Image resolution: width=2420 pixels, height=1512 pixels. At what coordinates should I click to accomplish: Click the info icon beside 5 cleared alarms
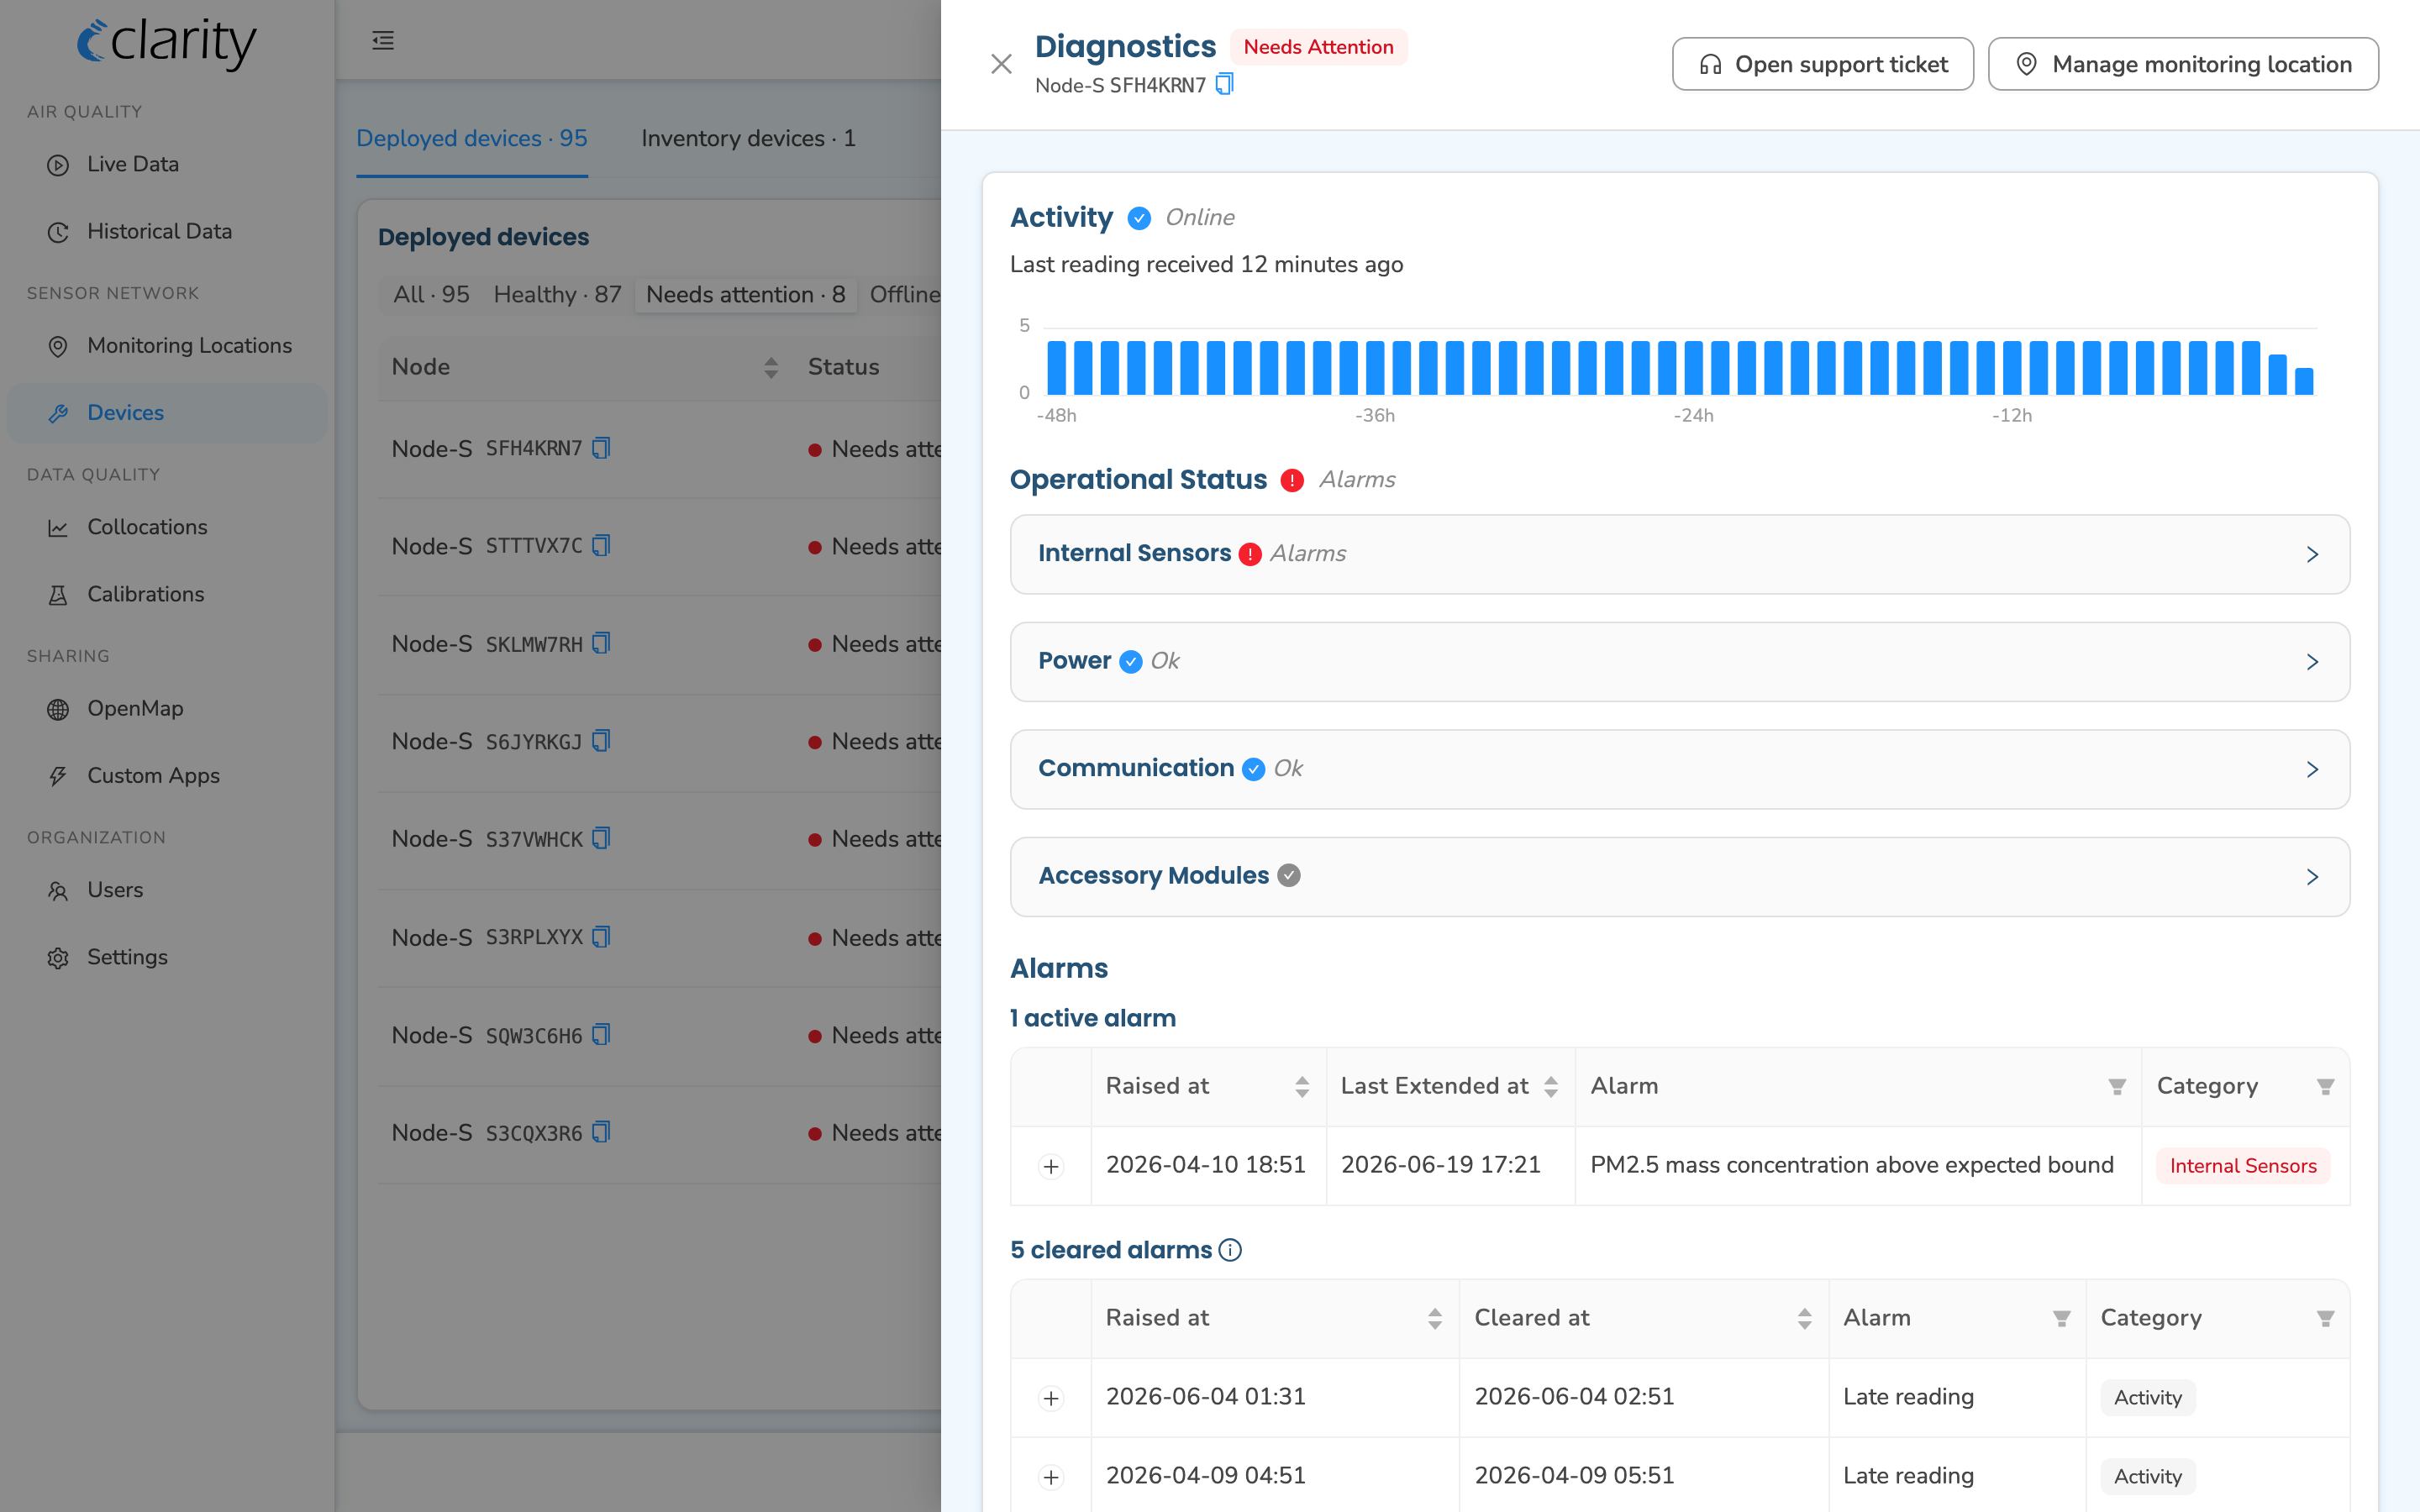pos(1230,1250)
